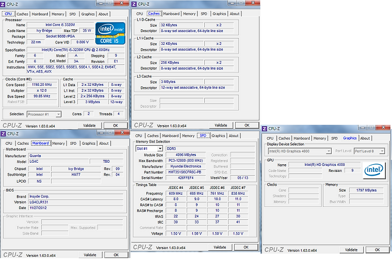Click OK in the Graphics window
The image size is (392, 260).
377,250
